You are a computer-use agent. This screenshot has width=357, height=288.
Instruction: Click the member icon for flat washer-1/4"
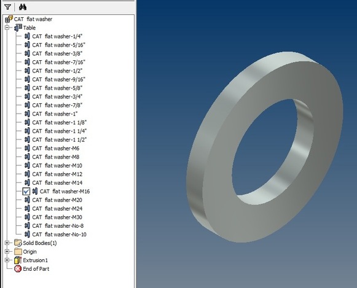pos(27,36)
